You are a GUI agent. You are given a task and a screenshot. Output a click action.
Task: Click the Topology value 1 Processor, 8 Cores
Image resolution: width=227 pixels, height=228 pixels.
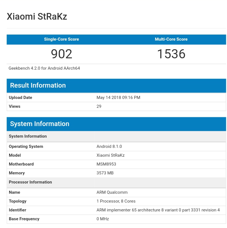(x=116, y=201)
